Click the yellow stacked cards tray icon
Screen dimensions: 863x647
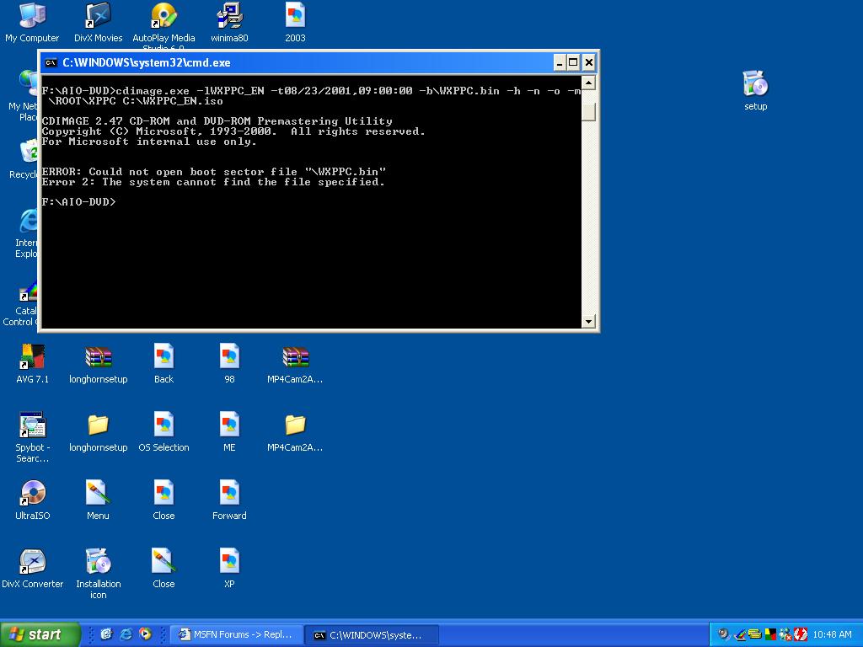click(755, 634)
